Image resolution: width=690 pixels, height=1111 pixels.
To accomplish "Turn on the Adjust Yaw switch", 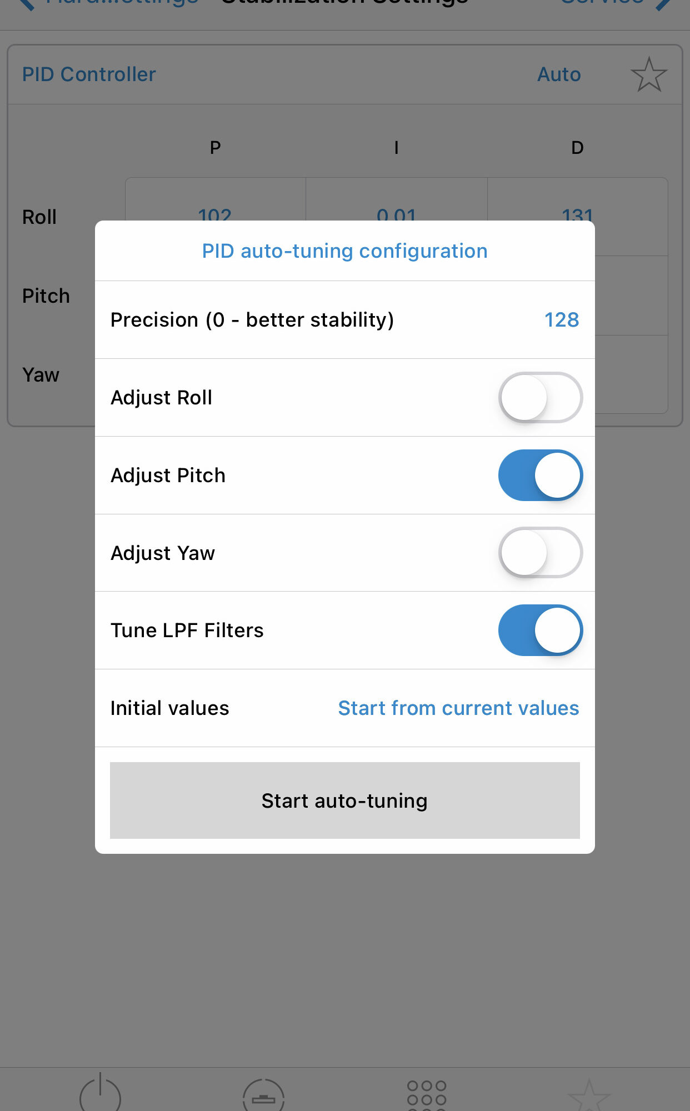I will 541,553.
